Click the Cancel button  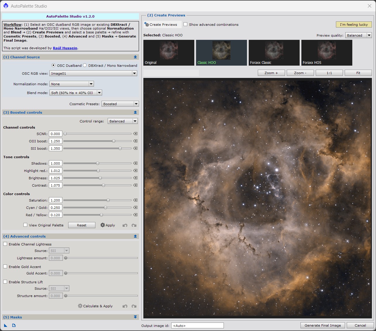[x=360, y=325]
